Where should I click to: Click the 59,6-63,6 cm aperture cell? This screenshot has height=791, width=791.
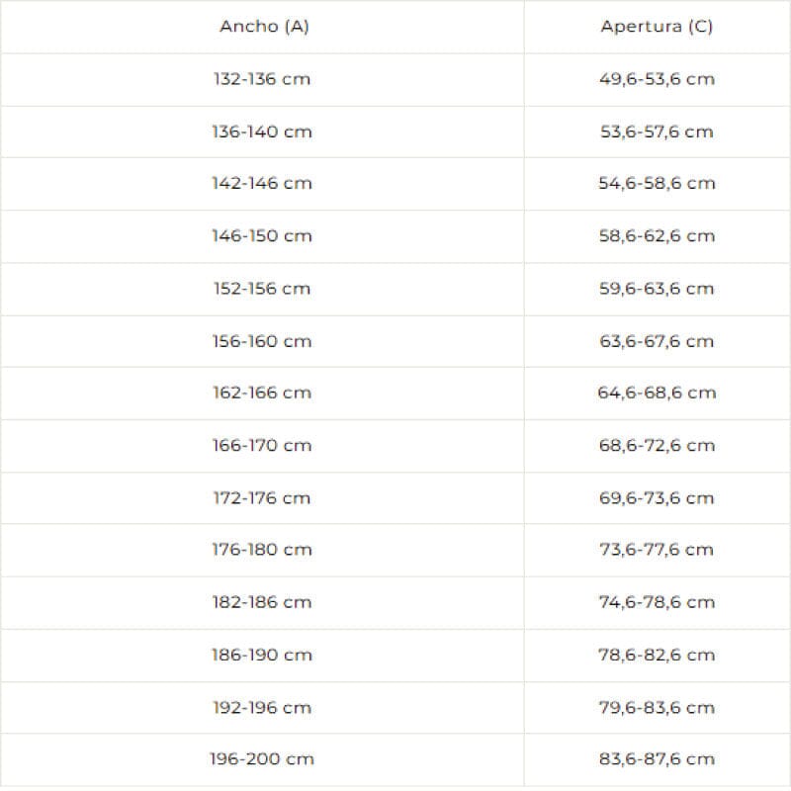click(x=657, y=289)
